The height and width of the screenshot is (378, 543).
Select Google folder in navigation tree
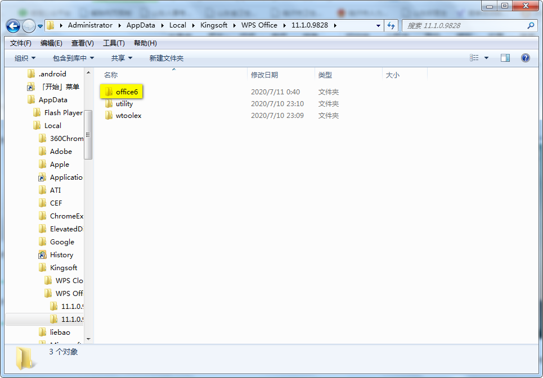pos(61,242)
